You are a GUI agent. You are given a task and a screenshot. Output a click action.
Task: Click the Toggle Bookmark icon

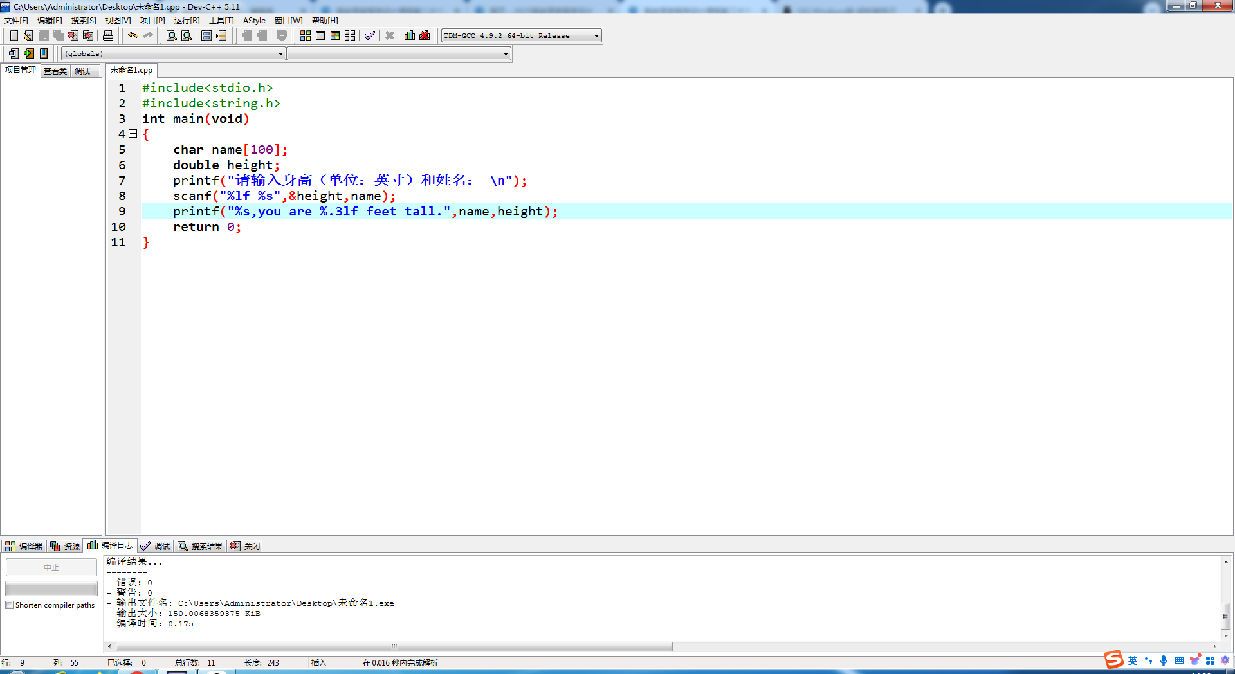(x=29, y=53)
